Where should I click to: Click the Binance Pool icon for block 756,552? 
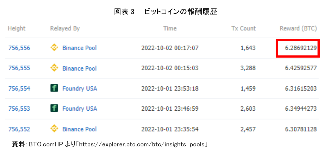pos(54,129)
